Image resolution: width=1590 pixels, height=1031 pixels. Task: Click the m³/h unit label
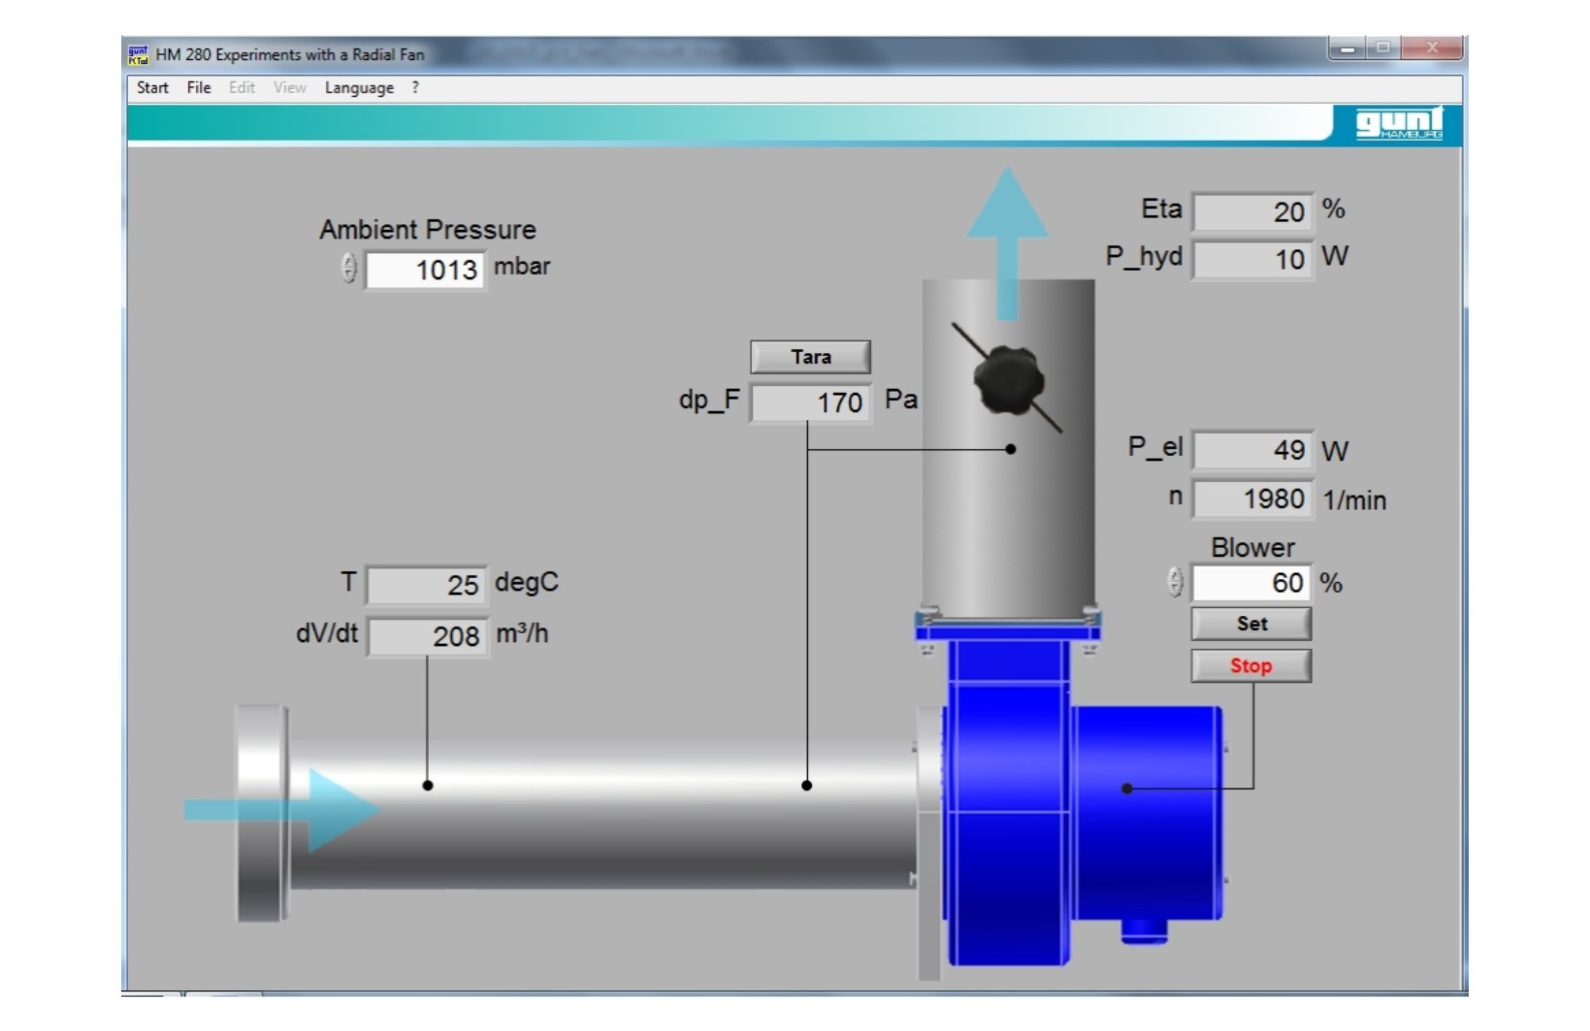point(522,634)
